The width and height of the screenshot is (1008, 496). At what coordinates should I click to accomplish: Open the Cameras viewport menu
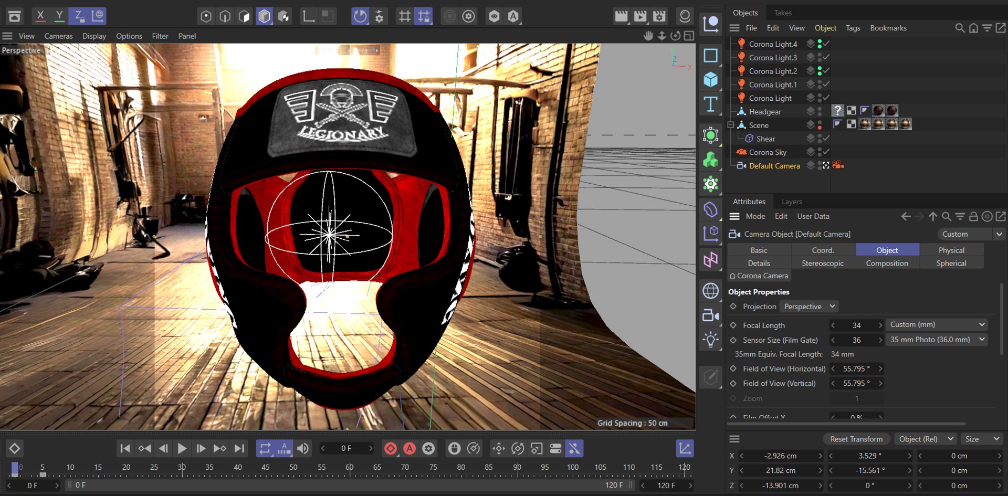[x=58, y=36]
